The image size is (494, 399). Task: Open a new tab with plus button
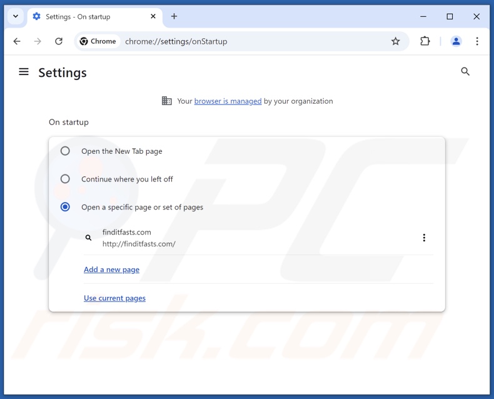coord(174,16)
